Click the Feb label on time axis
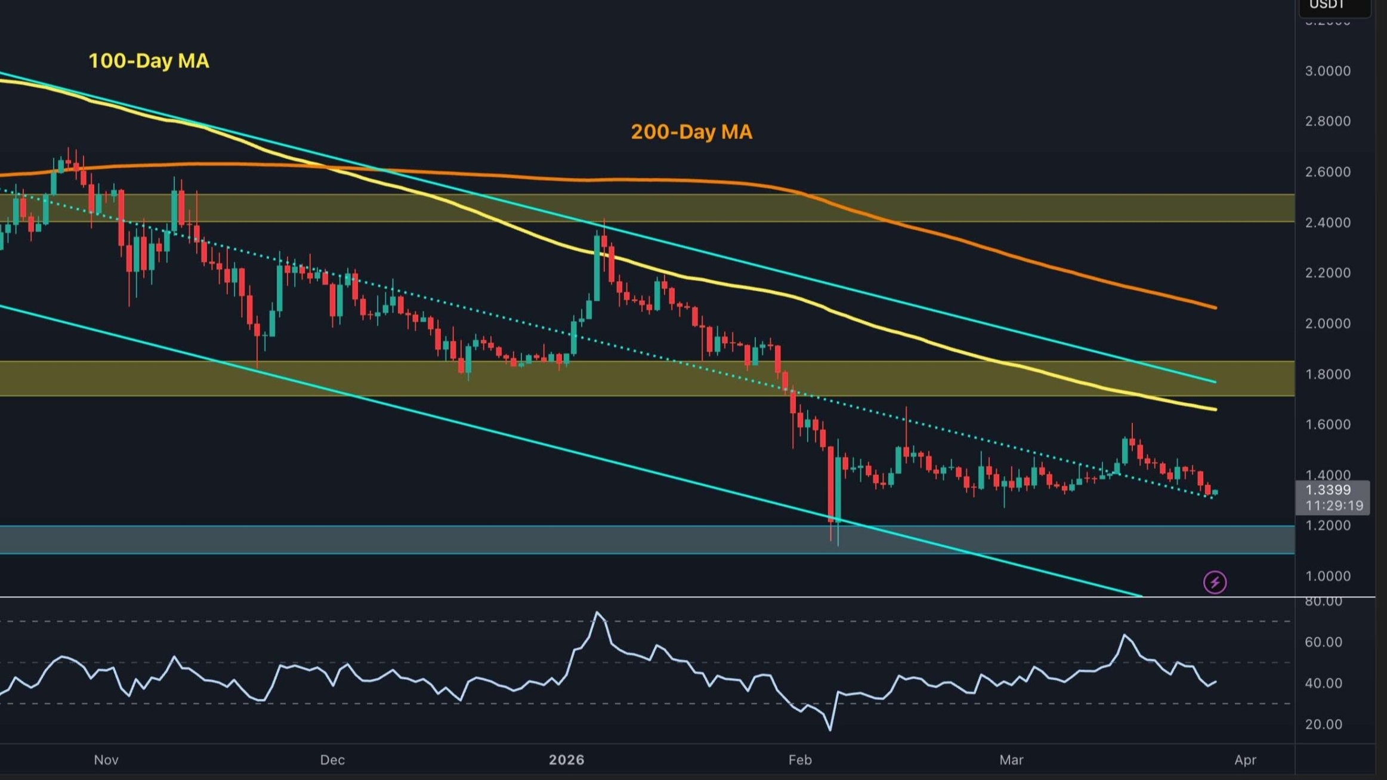 (x=800, y=760)
